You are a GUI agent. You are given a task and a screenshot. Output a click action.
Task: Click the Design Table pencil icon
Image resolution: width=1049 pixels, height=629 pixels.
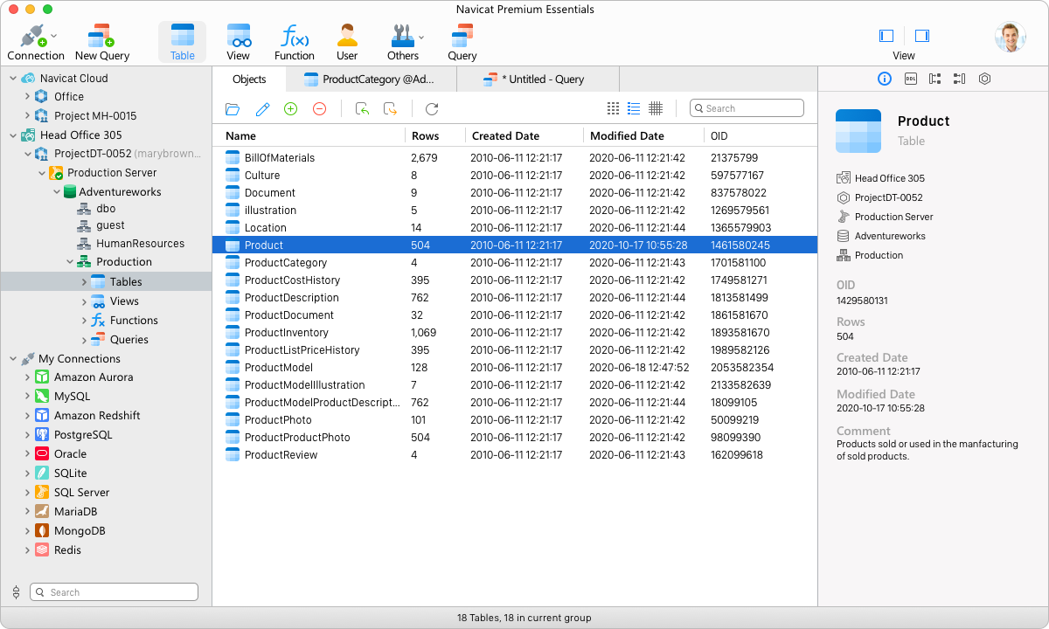(262, 109)
